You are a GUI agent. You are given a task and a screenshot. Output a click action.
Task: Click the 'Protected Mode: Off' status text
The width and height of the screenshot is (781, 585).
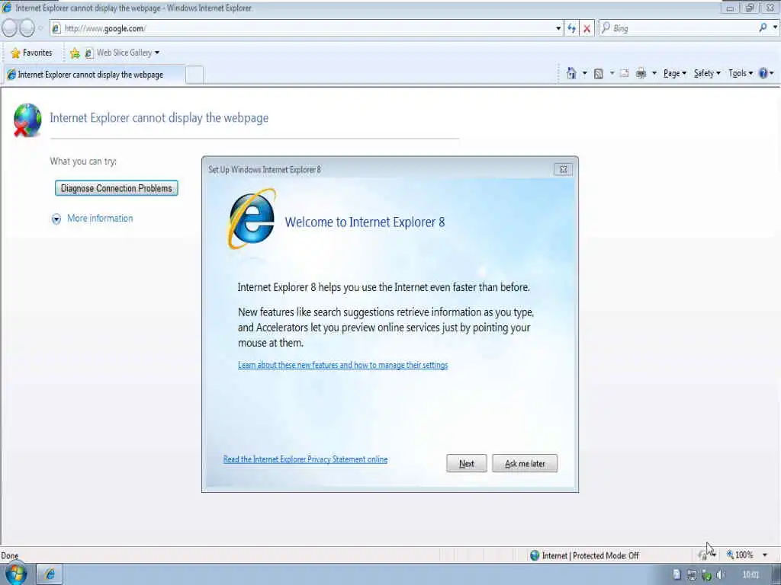point(606,555)
